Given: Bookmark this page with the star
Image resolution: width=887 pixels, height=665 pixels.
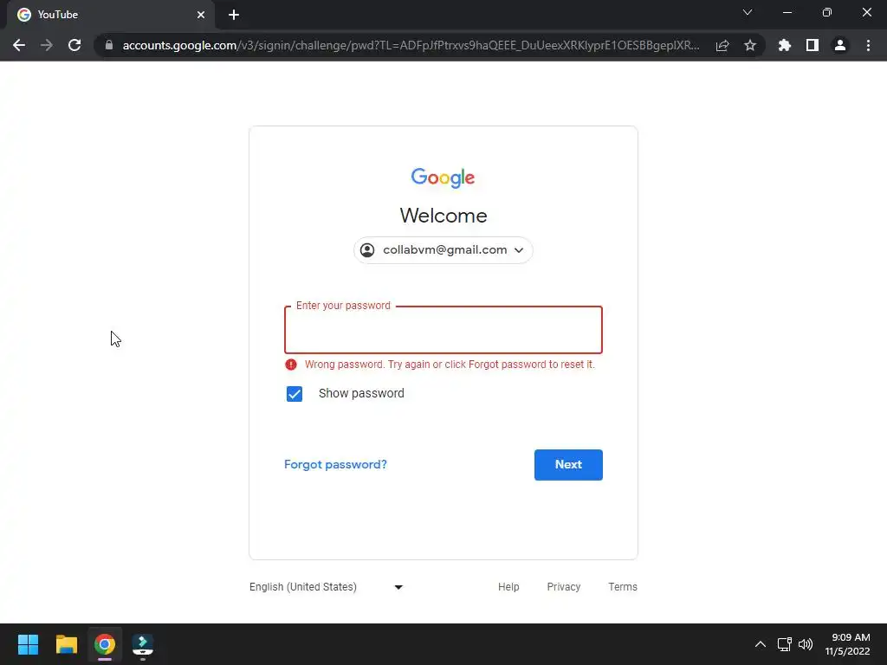Looking at the screenshot, I should tap(750, 45).
